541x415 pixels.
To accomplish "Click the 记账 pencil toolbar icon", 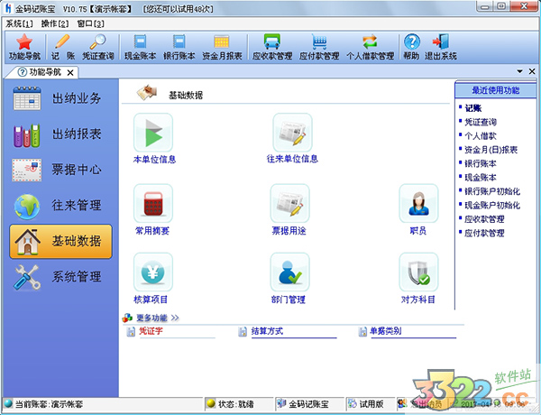I will click(x=63, y=47).
